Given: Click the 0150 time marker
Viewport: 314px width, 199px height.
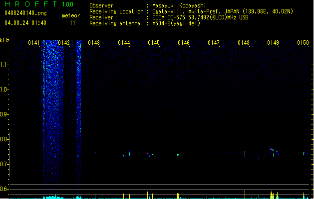Looking at the screenshot, I should (303, 43).
